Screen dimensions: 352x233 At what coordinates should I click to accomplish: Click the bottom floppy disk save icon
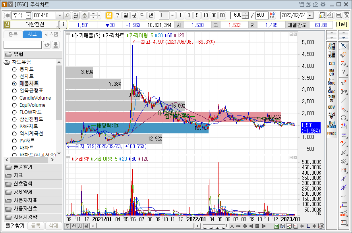coord(282,226)
